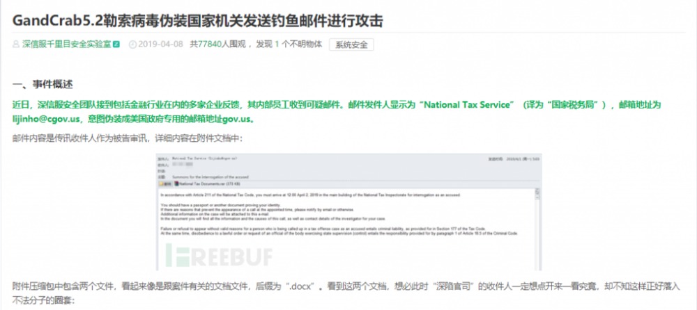Click the '一、事件概述' section heading
Screen dimensions: 697x310
pos(42,85)
